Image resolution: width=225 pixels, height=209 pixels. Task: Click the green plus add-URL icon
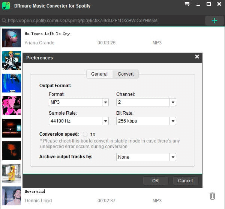click(x=214, y=21)
